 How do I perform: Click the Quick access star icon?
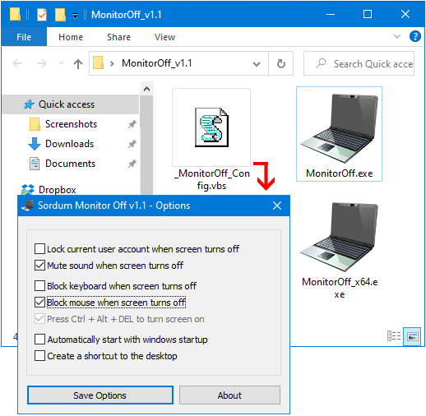(29, 104)
